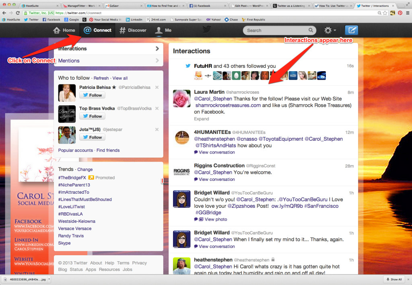Click the Twitter bird logo in the top bar
Screen dimensions: 412x285
coord(207,29)
